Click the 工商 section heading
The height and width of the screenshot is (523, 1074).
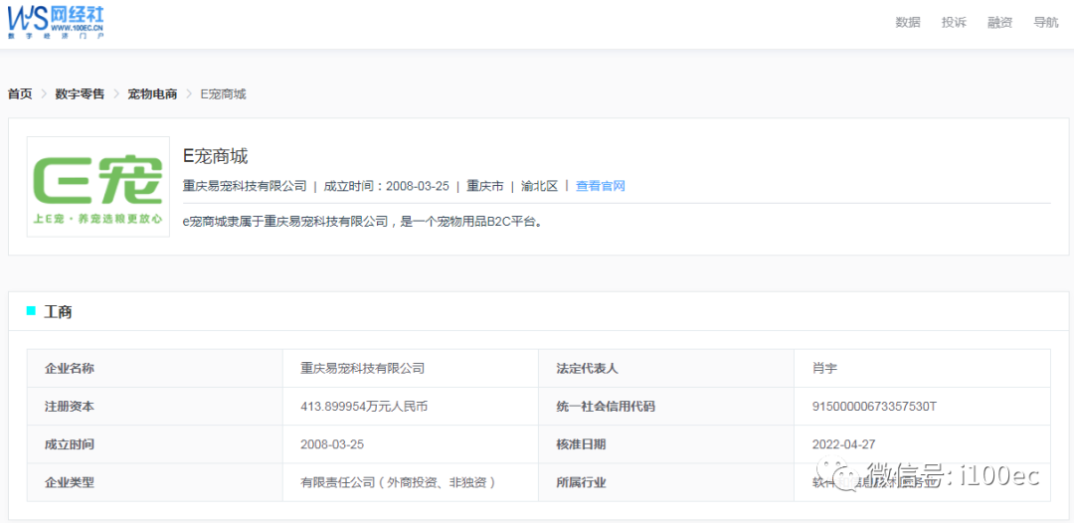59,312
